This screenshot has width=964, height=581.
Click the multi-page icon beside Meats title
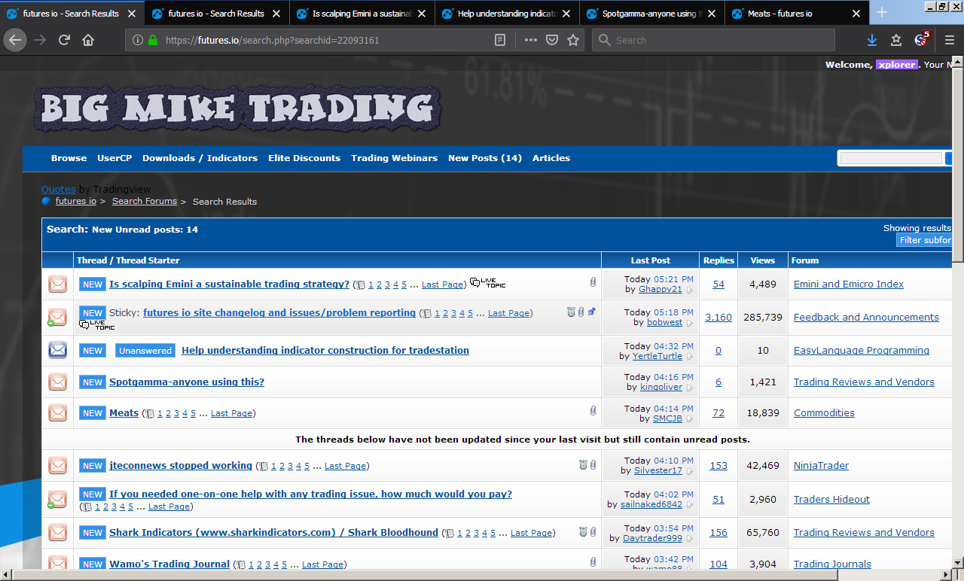point(149,413)
